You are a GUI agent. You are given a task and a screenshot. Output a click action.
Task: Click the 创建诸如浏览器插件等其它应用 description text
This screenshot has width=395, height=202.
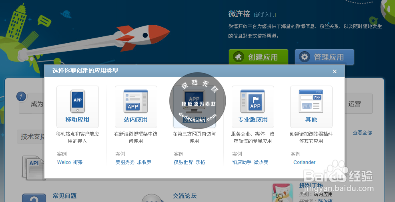[311, 138]
